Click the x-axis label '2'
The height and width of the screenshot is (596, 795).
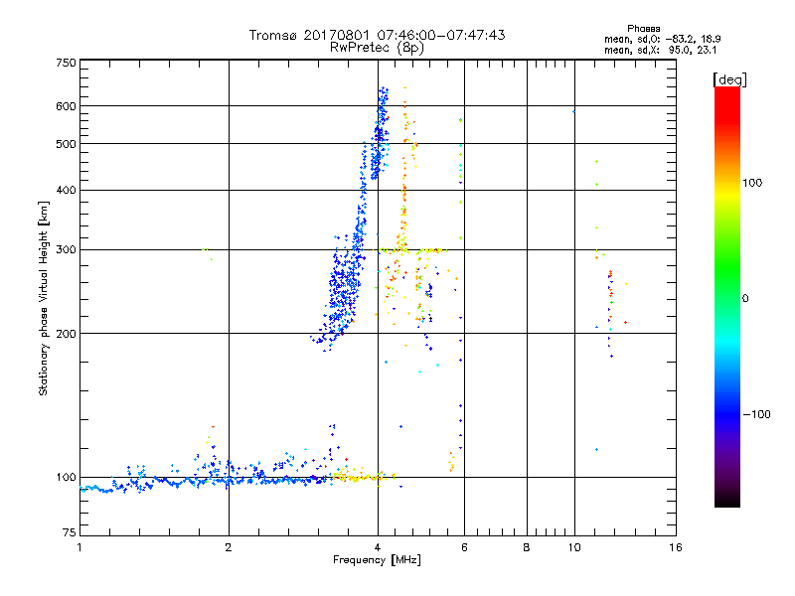click(229, 547)
